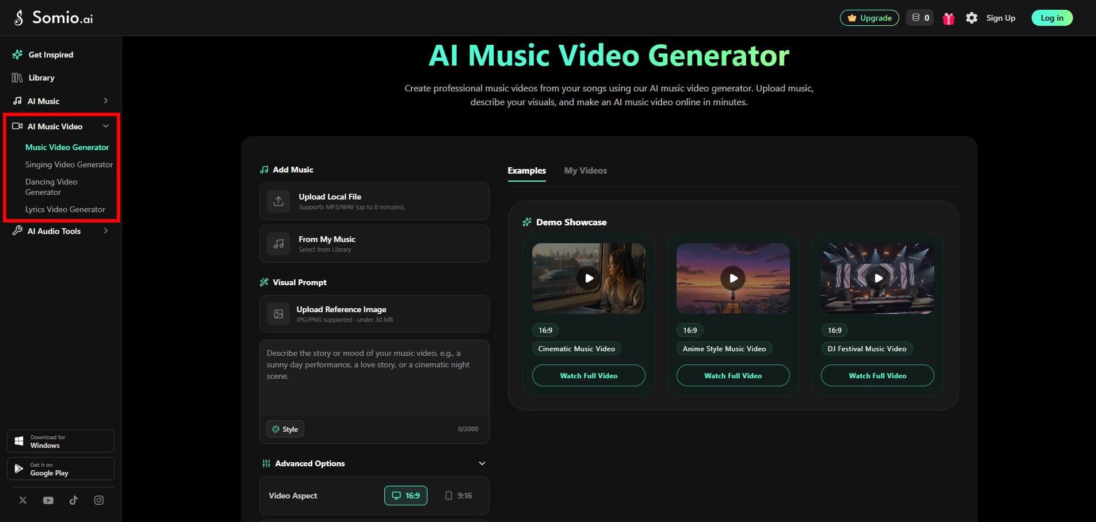Expand the AI Music menu
Viewport: 1096px width, 522px height.
click(60, 101)
